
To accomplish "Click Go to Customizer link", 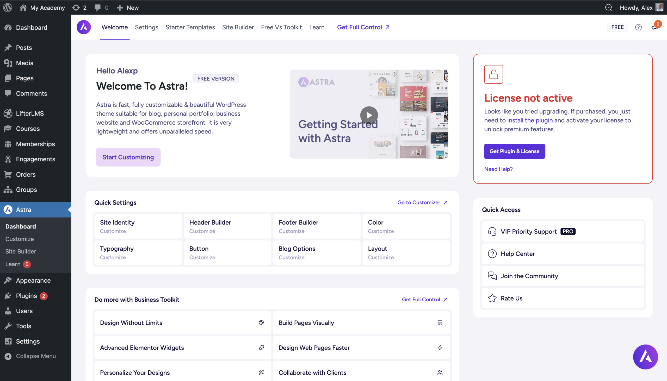I will 423,202.
